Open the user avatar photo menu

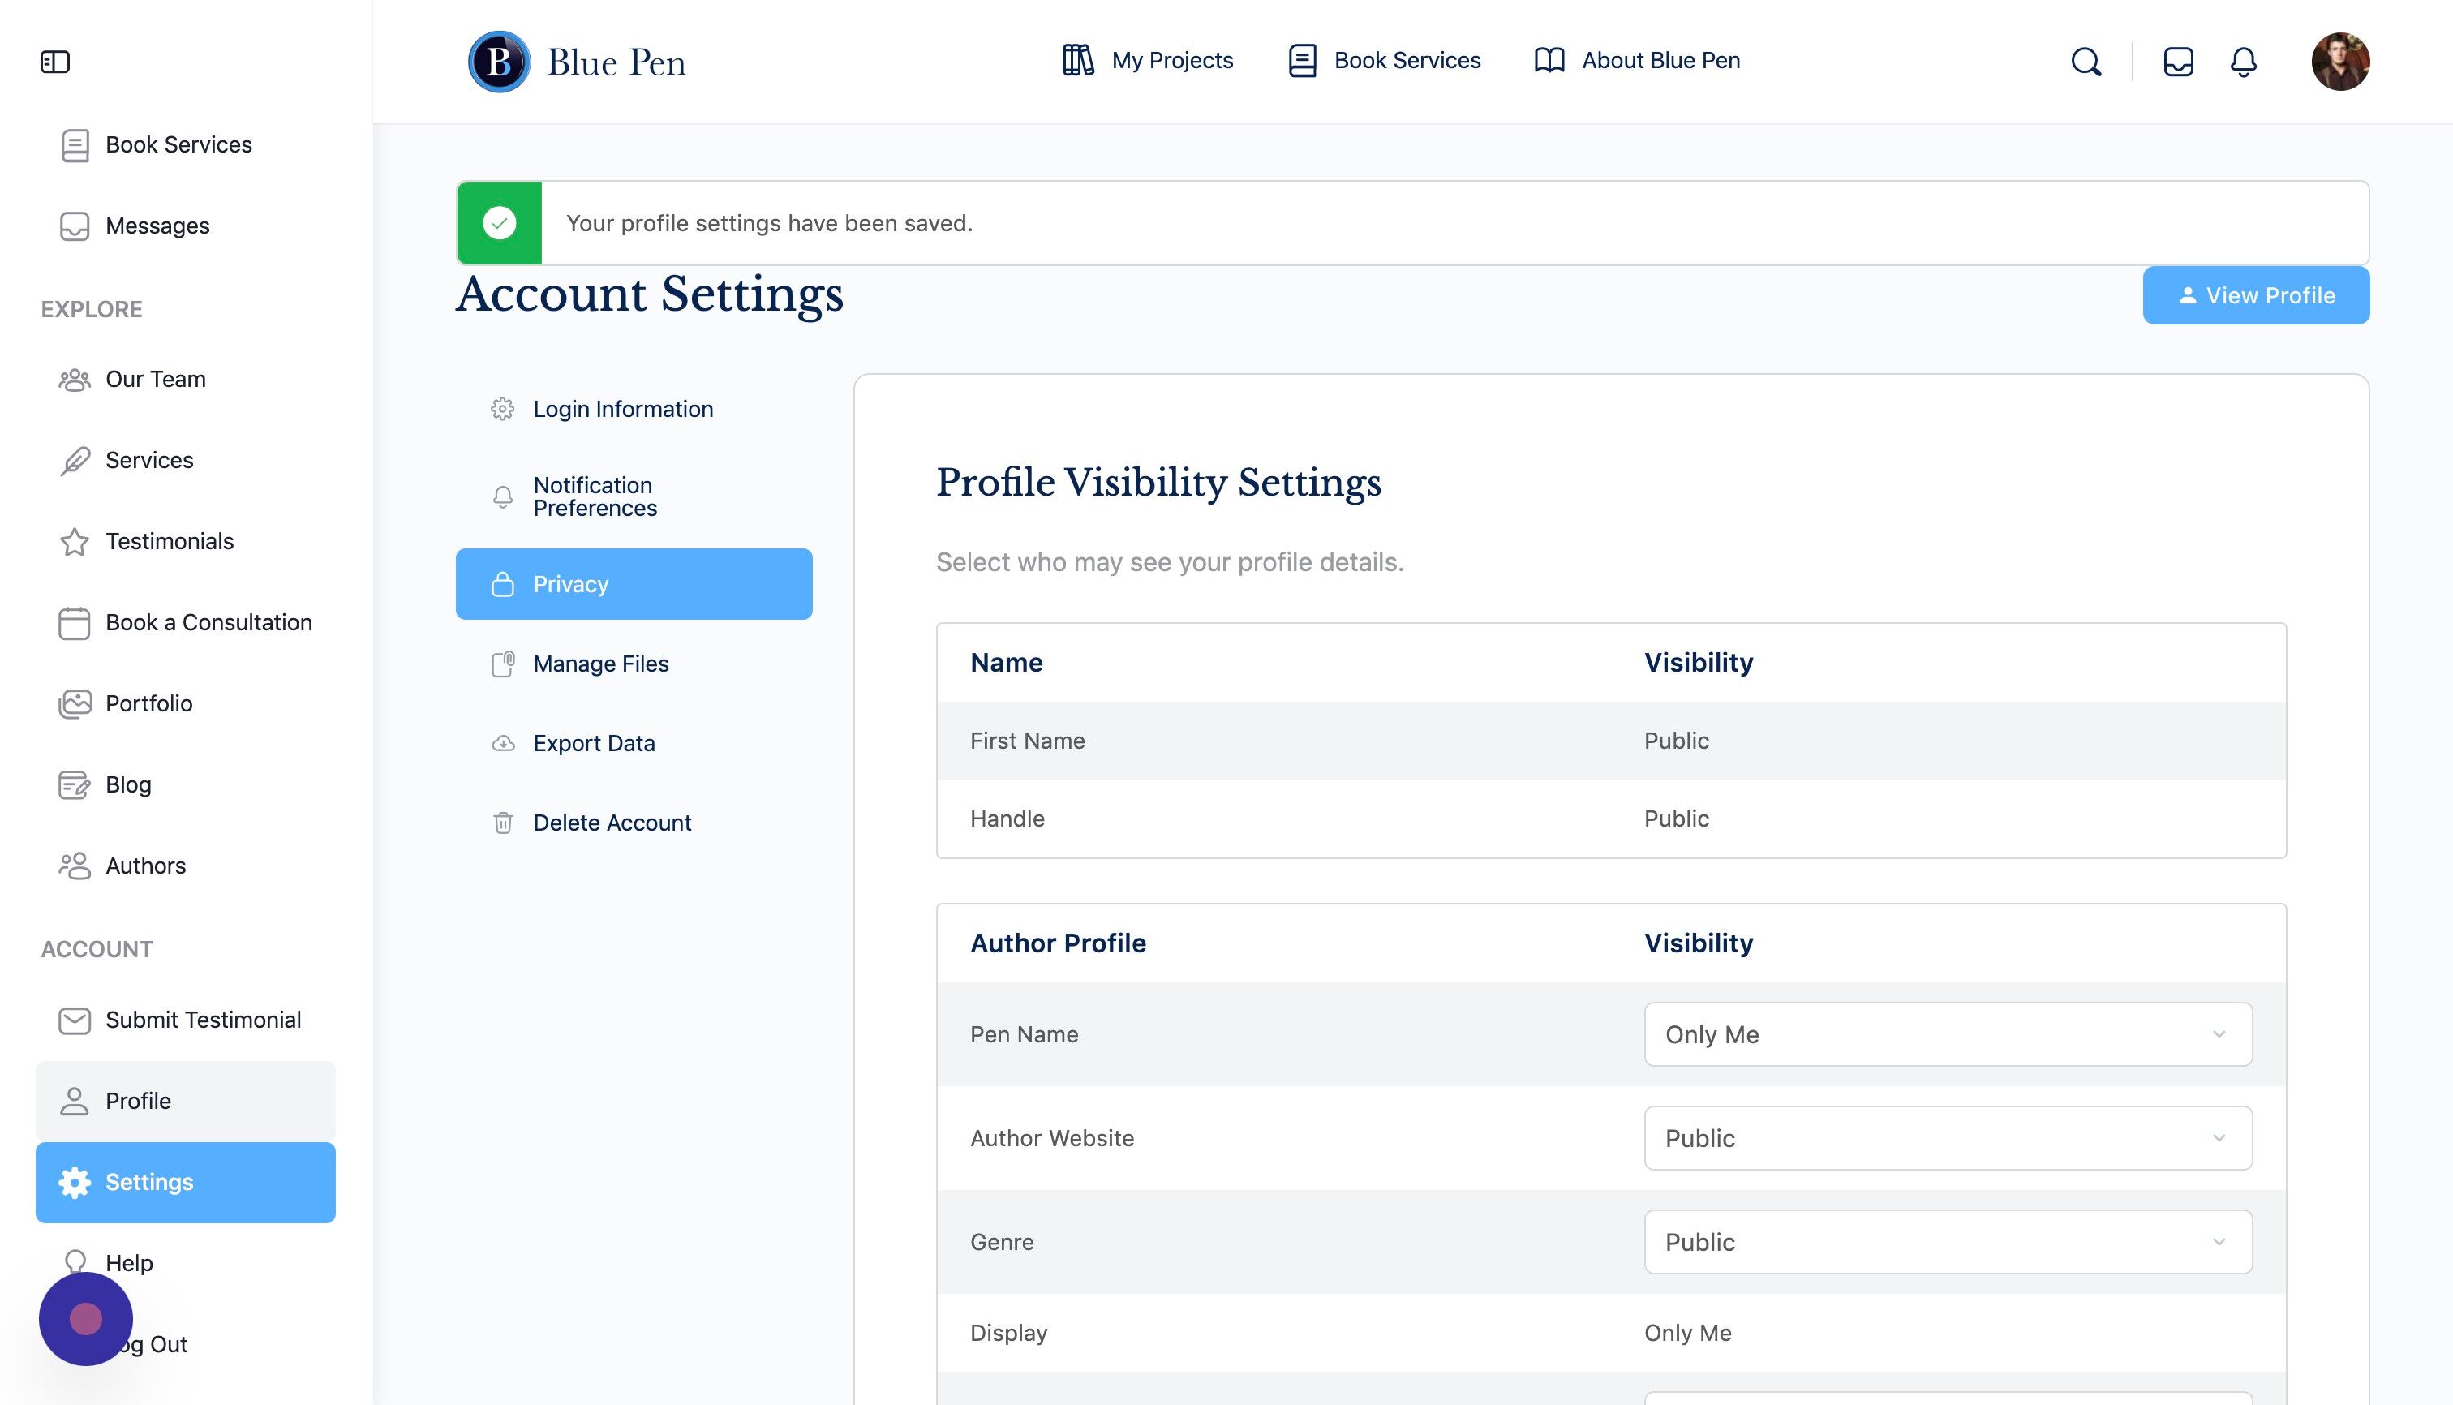tap(2340, 62)
